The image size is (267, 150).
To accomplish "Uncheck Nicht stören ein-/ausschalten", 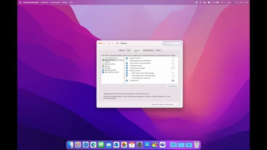I will 127,63.
